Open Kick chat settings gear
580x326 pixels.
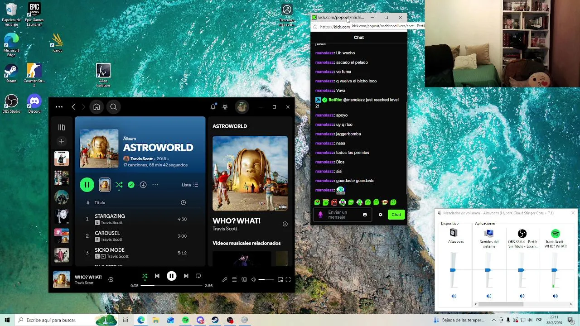(x=381, y=215)
